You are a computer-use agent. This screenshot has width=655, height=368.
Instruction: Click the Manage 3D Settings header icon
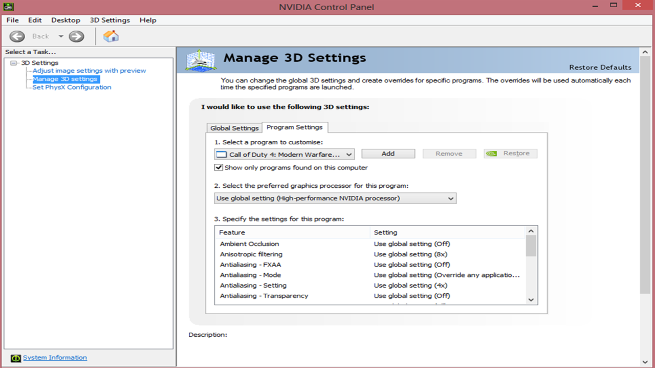(x=201, y=60)
